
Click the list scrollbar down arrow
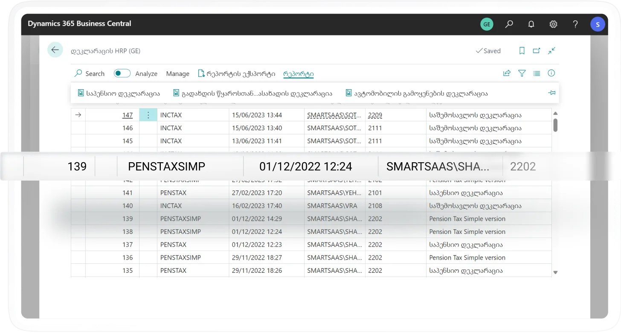pyautogui.click(x=555, y=272)
